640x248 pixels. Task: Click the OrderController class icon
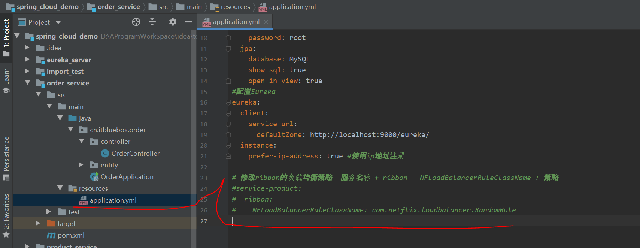[105, 153]
